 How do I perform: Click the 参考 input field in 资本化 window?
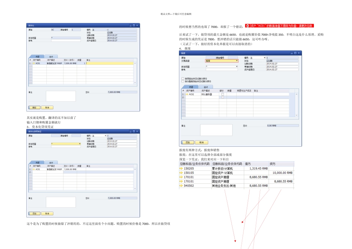pos(66,41)
